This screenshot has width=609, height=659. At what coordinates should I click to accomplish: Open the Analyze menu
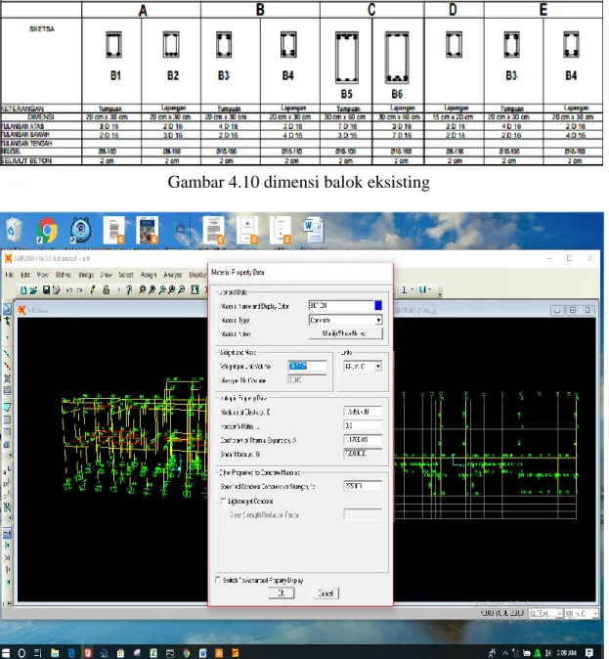(x=172, y=275)
